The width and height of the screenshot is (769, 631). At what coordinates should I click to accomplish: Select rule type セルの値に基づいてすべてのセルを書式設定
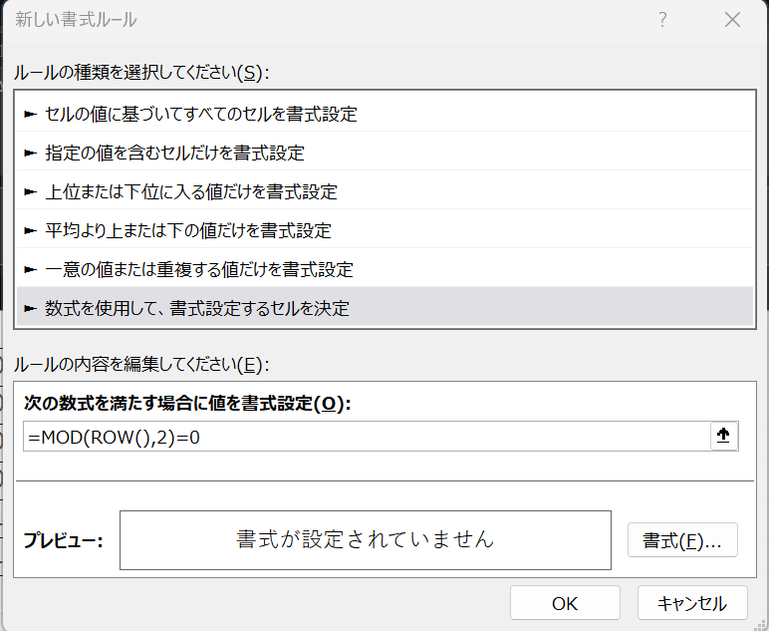coord(384,114)
